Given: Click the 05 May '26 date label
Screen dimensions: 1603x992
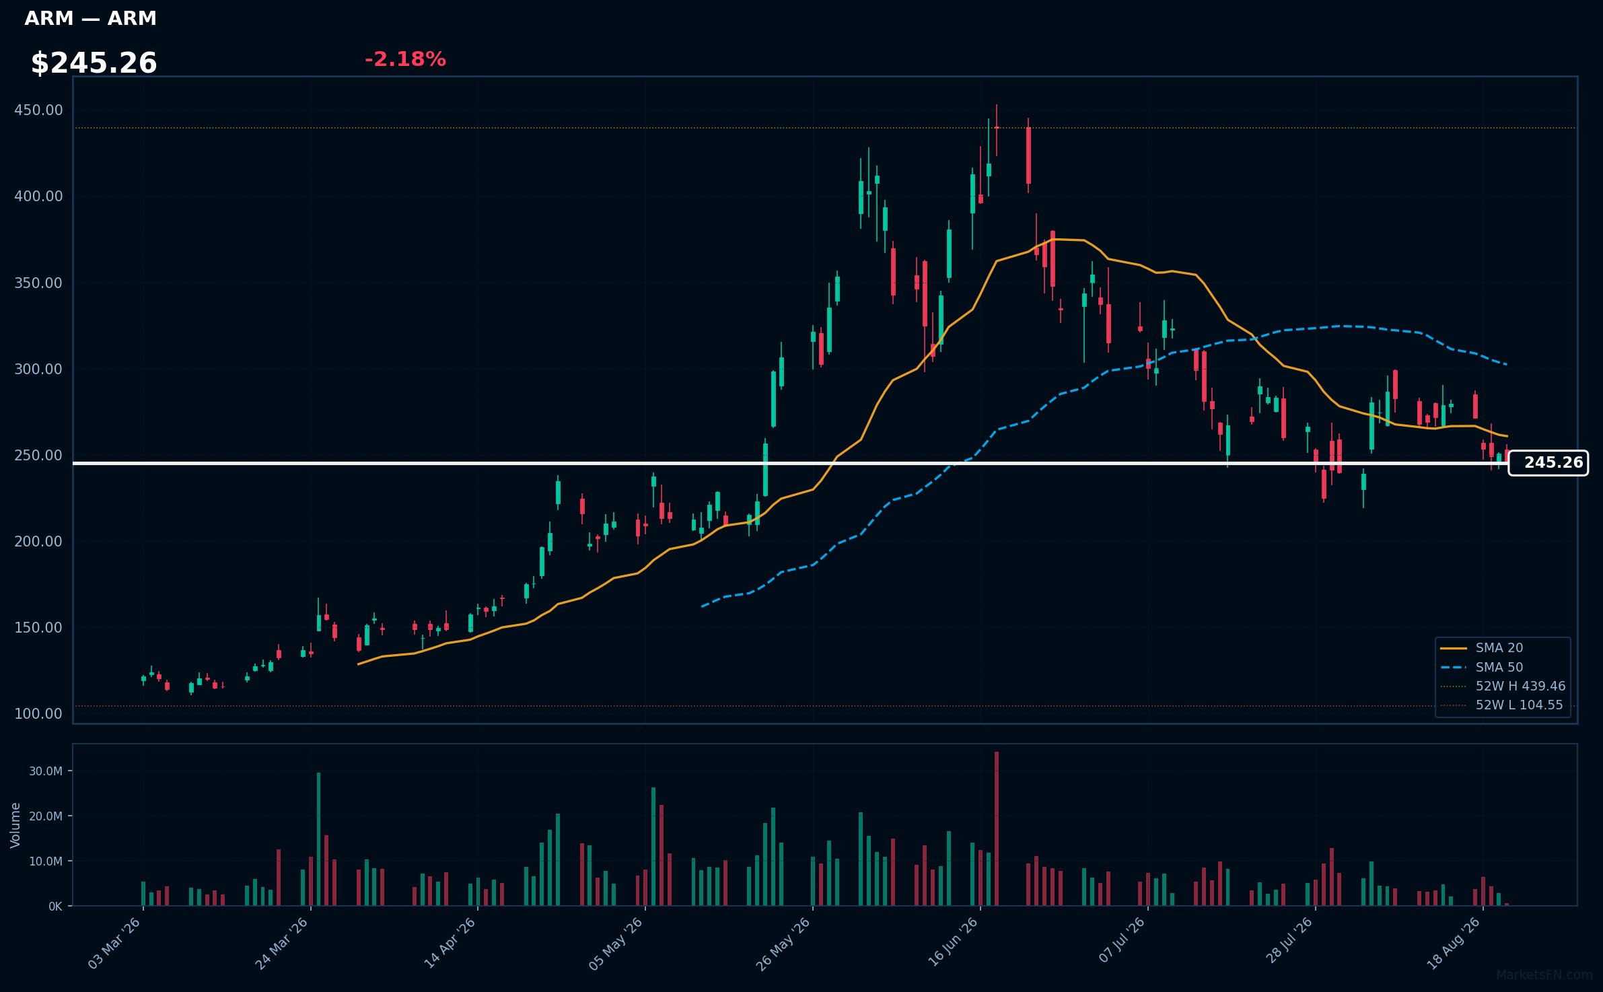Looking at the screenshot, I should [616, 943].
